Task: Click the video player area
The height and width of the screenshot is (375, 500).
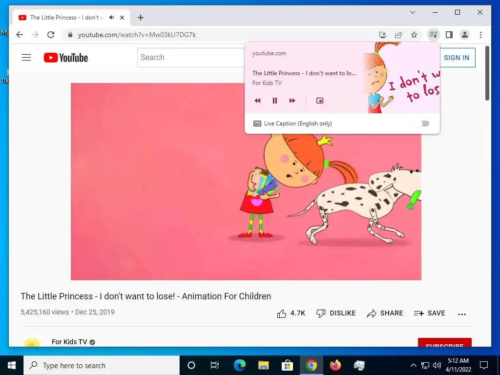Action: coord(246,182)
